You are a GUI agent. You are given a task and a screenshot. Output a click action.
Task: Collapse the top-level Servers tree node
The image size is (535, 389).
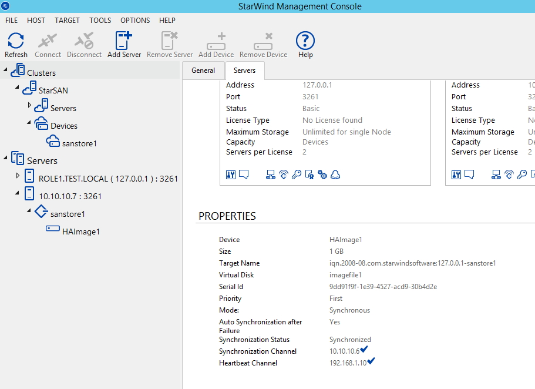point(5,157)
